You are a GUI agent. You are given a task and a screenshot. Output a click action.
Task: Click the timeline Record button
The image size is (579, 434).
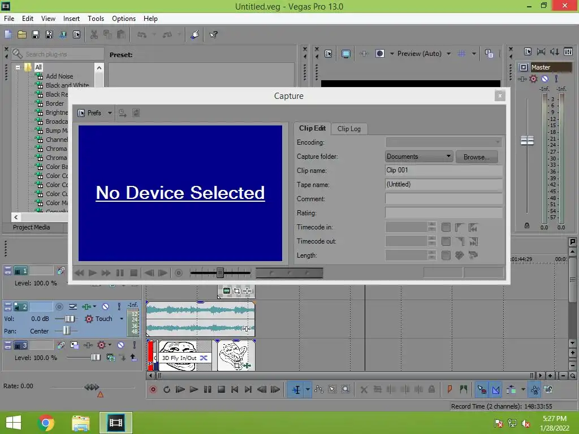(153, 389)
